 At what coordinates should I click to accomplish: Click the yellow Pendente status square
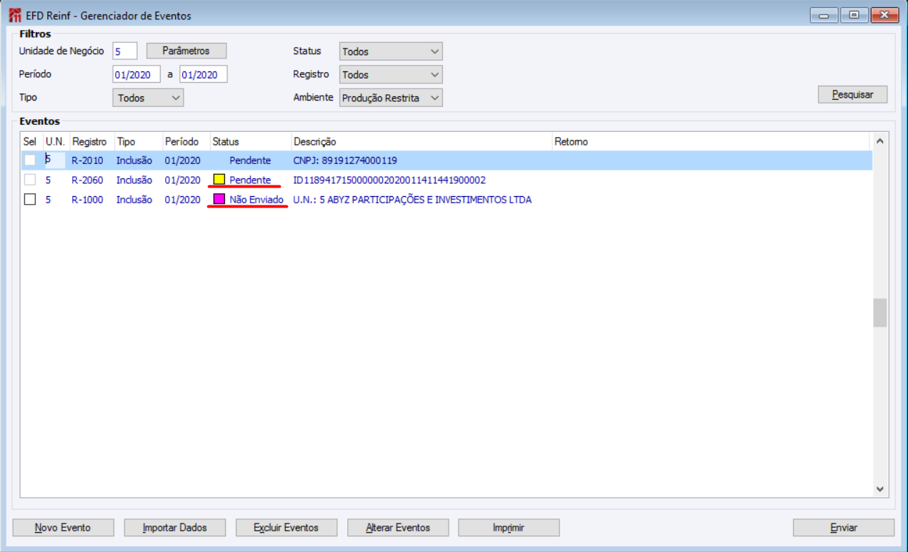[219, 180]
